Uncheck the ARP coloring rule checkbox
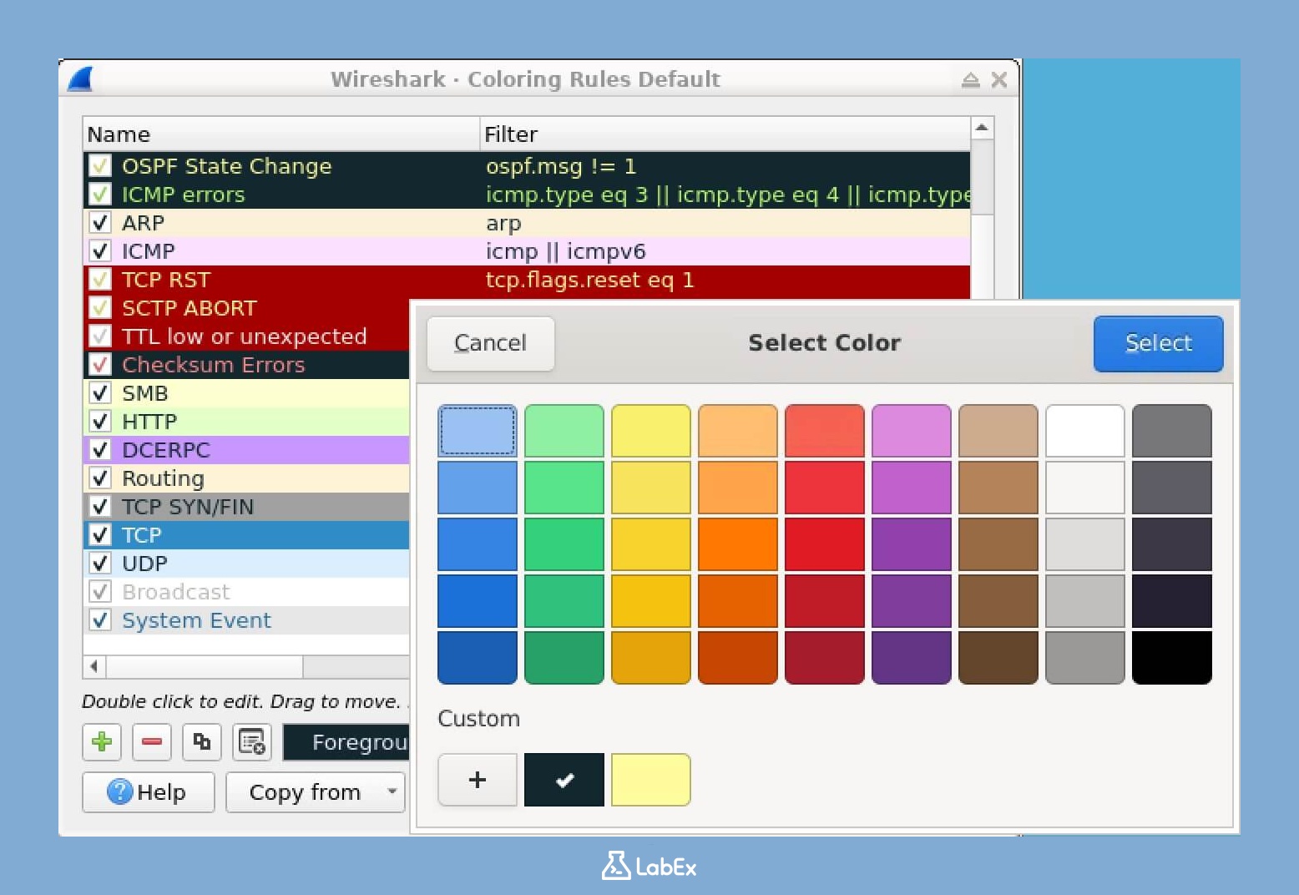Image resolution: width=1299 pixels, height=895 pixels. 100,223
